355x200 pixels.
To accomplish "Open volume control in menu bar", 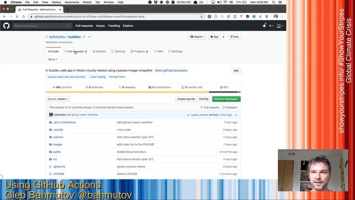I will [x=219, y=2].
